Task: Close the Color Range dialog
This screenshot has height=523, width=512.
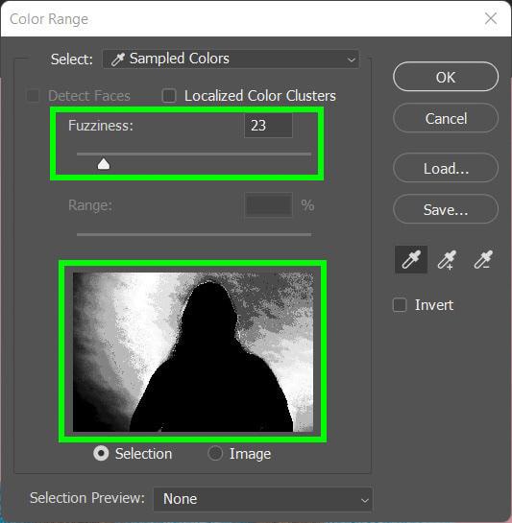Action: coord(491,18)
